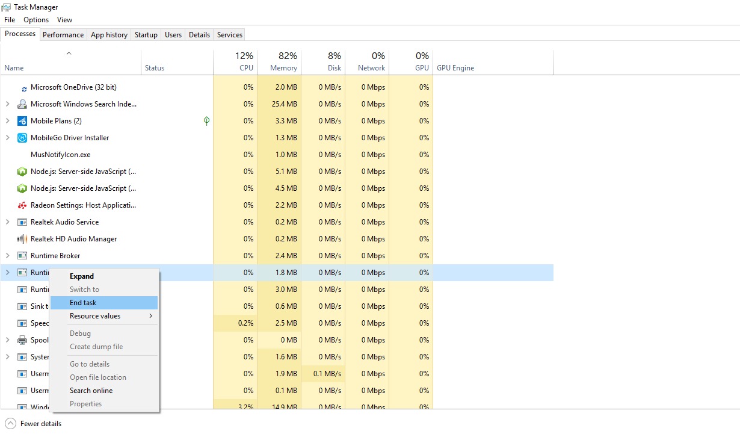Sort by the Status column header

[177, 63]
